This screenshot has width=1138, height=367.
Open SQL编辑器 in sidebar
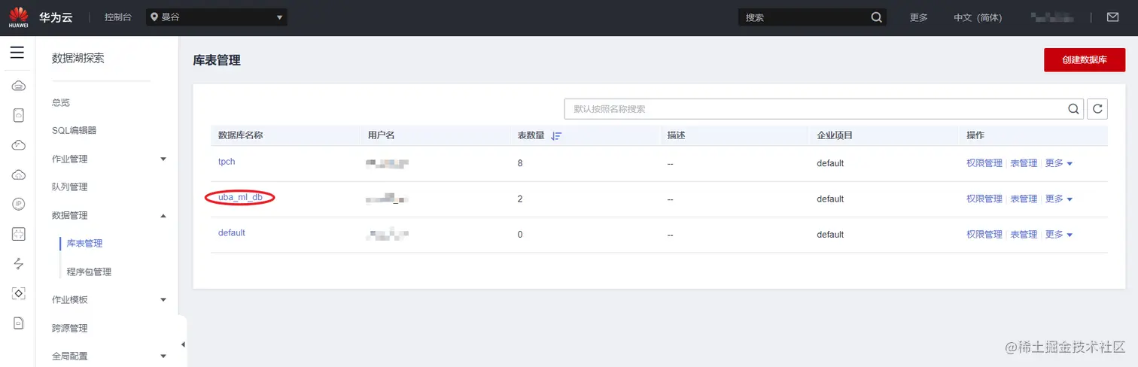click(74, 131)
